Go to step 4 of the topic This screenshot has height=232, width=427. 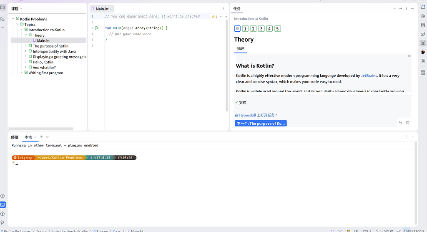(x=269, y=29)
